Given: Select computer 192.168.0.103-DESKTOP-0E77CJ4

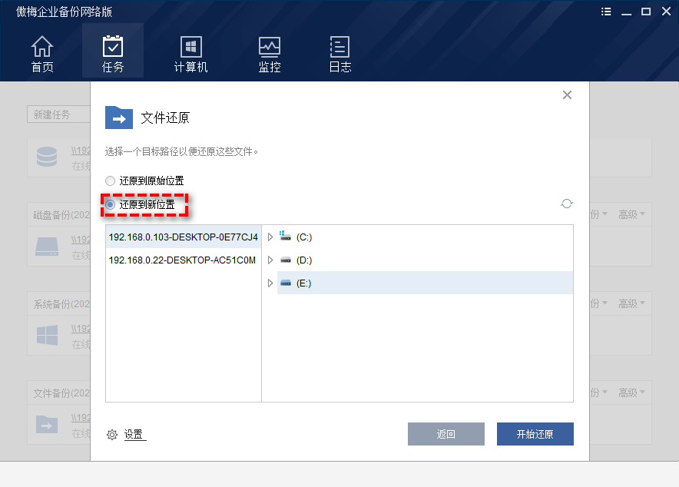Looking at the screenshot, I should coord(182,237).
